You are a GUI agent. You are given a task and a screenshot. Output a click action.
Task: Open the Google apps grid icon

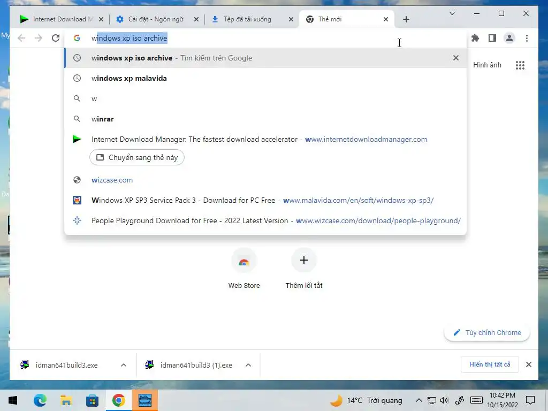(x=520, y=65)
